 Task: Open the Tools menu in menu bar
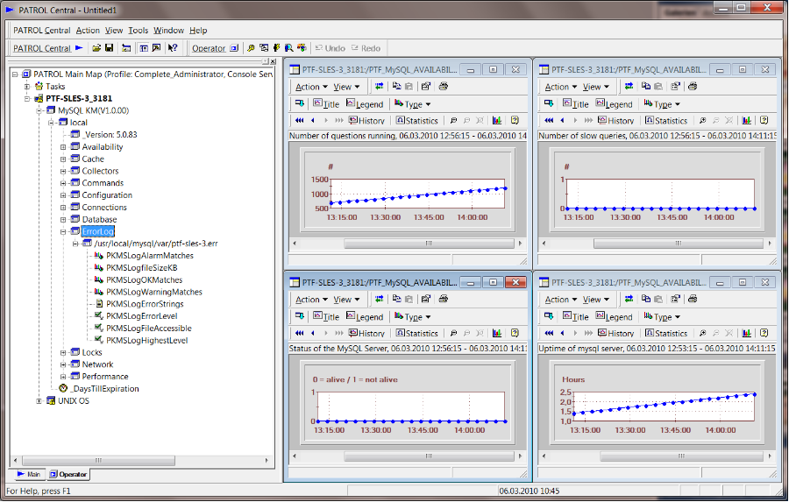tap(138, 30)
